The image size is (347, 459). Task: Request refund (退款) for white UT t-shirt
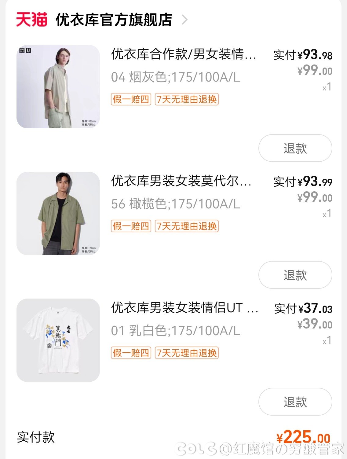(295, 402)
